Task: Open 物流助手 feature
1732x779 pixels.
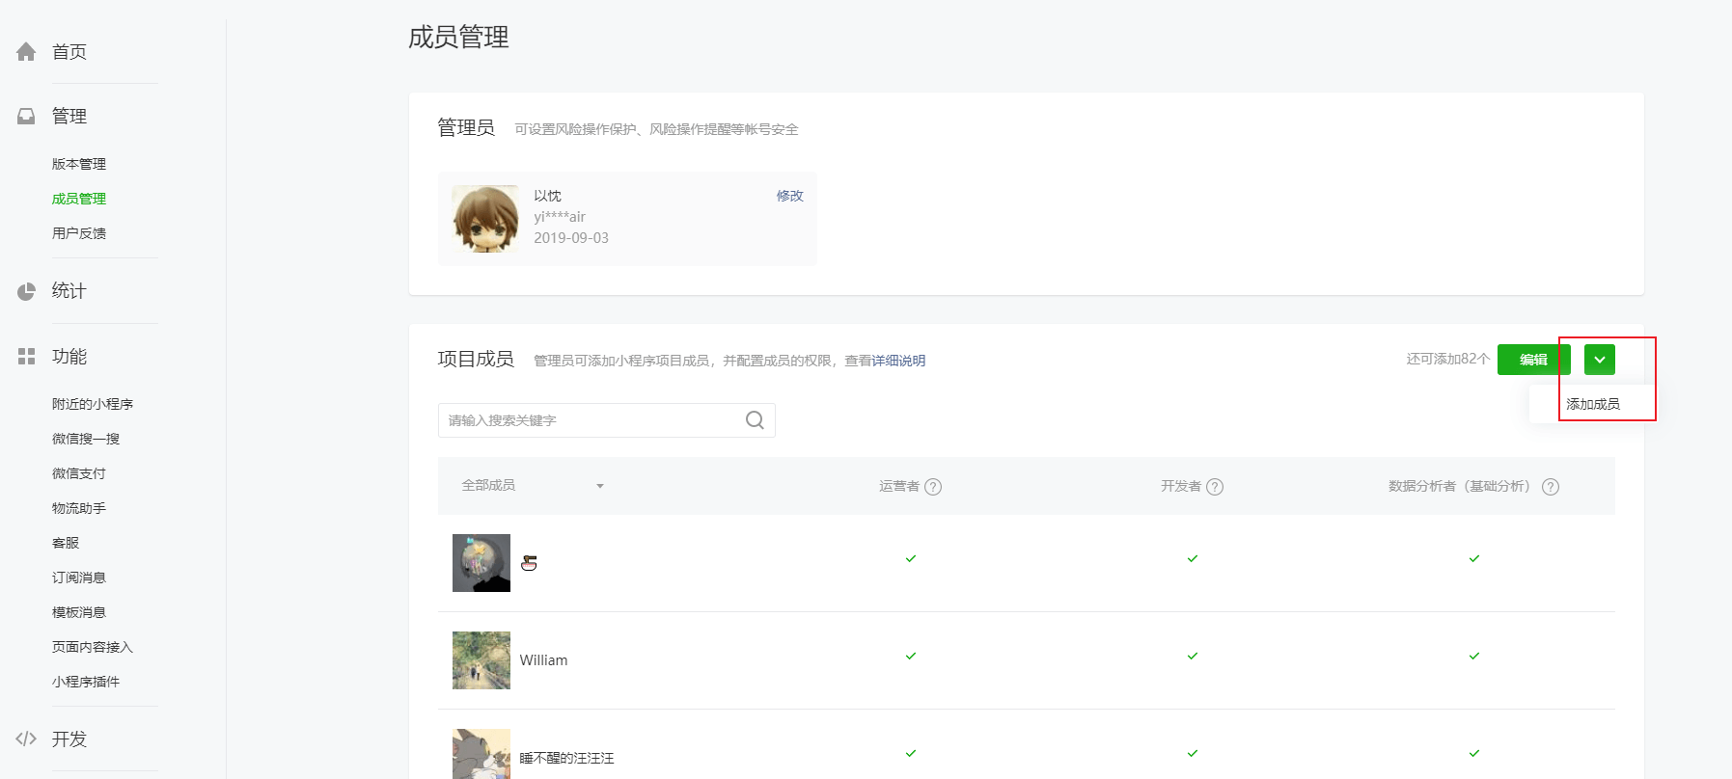Action: pyautogui.click(x=79, y=508)
